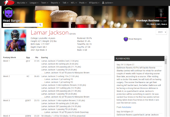Click the Week 3 row label
Image resolution: width=170 pixels, height=117 pixels.
[6, 101]
